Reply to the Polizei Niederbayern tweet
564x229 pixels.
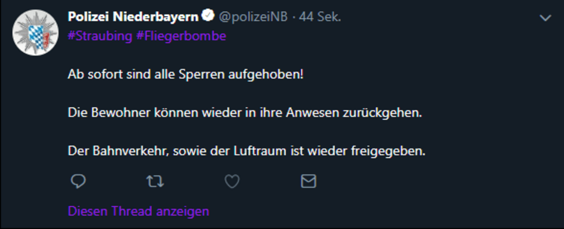pyautogui.click(x=77, y=181)
